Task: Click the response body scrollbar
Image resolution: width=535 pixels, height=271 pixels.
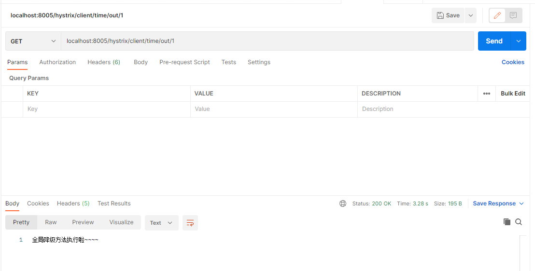Action: tap(523, 253)
